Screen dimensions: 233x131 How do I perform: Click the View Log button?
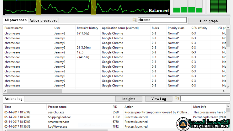coord(159,99)
